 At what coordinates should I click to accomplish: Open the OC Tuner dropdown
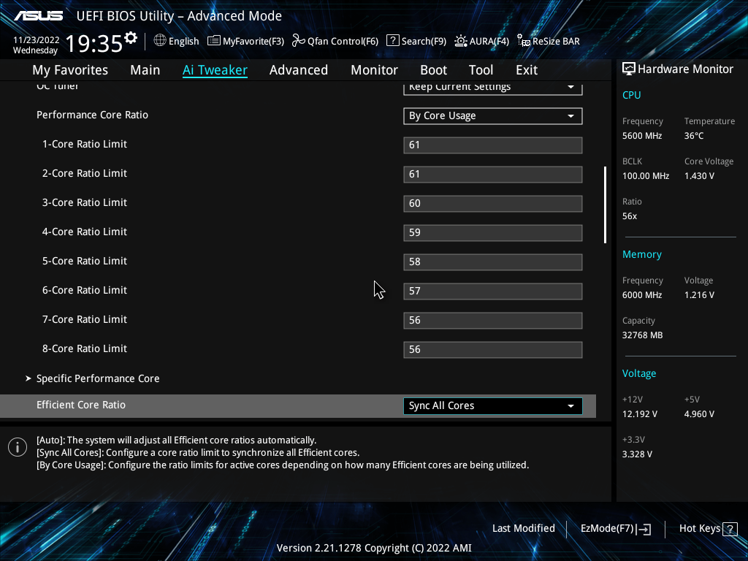493,88
